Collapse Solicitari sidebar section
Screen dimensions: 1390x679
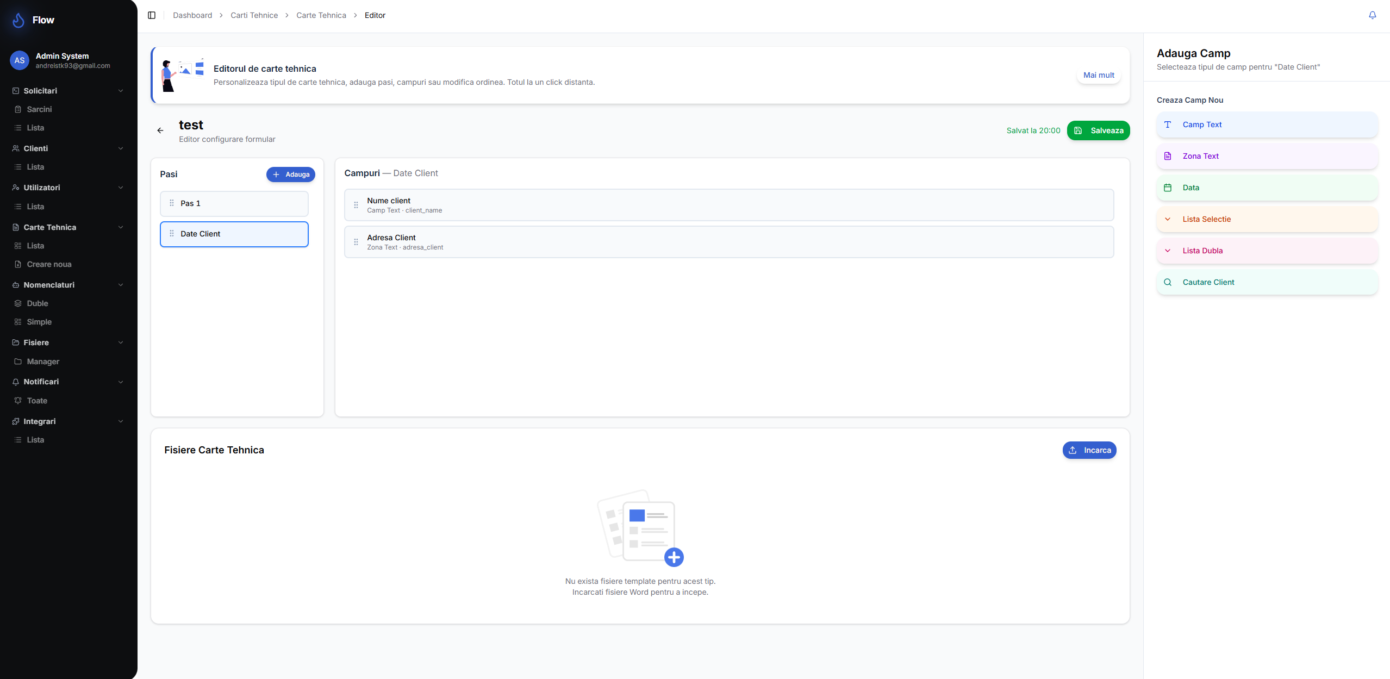(x=121, y=91)
